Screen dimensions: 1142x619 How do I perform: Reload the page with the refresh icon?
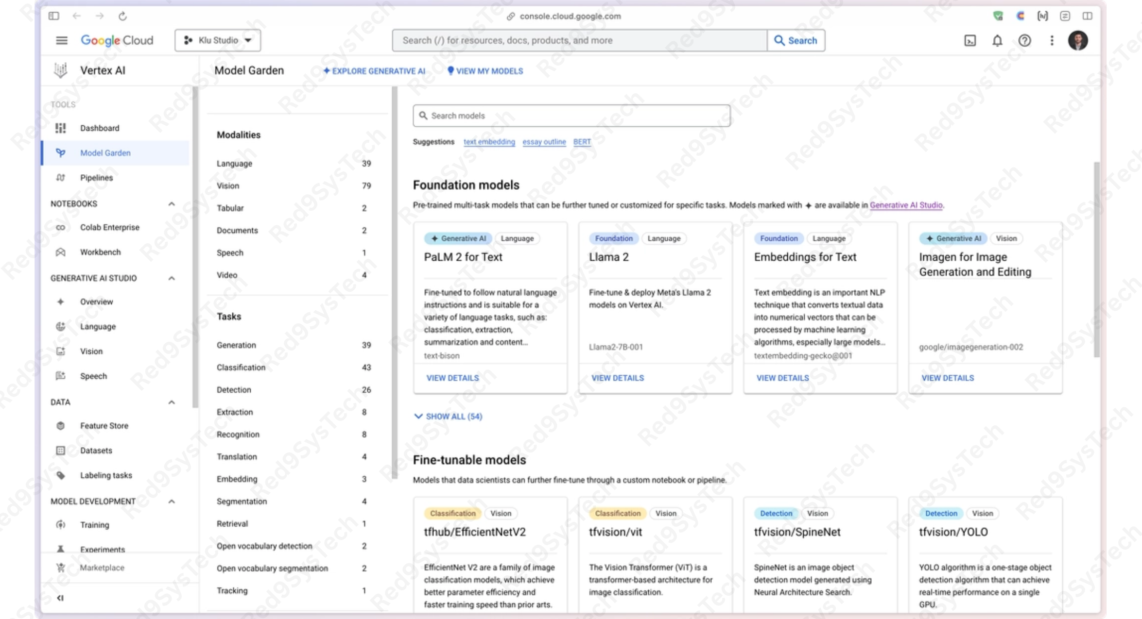[x=122, y=16]
